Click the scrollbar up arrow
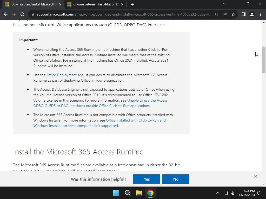This screenshot has height=199, width=266. pyautogui.click(x=264, y=22)
